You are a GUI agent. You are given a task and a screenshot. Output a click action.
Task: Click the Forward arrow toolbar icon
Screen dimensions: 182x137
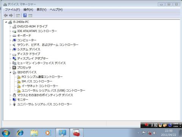click(x=11, y=16)
